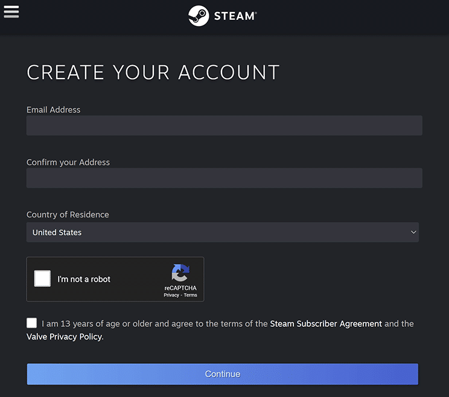Viewport: 449px width, 397px height.
Task: Click the STEAM wordmark in the header
Action: pyautogui.click(x=235, y=16)
